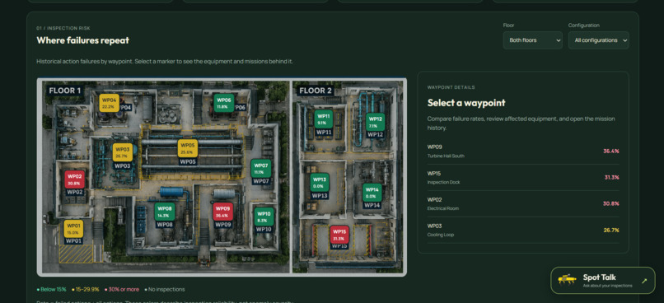
Task: Click the Spot Talk arrow icon
Action: (x=644, y=281)
